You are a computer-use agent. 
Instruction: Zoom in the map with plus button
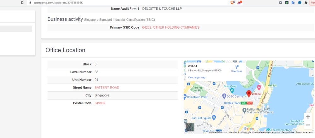click(308, 117)
